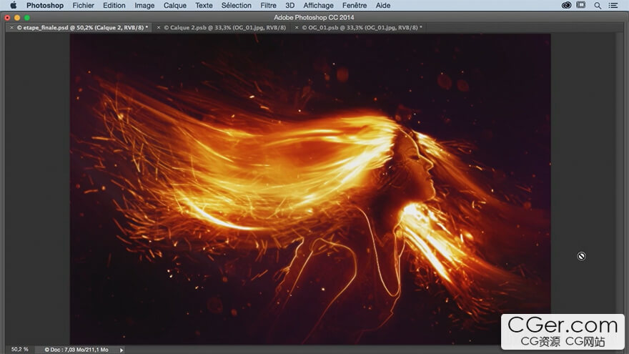This screenshot has width=629, height=354.
Task: Open the Image menu
Action: (144, 5)
